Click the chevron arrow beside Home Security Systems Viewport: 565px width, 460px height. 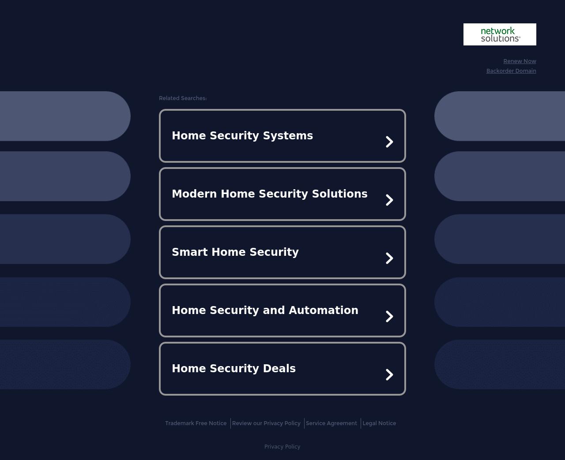[389, 142]
